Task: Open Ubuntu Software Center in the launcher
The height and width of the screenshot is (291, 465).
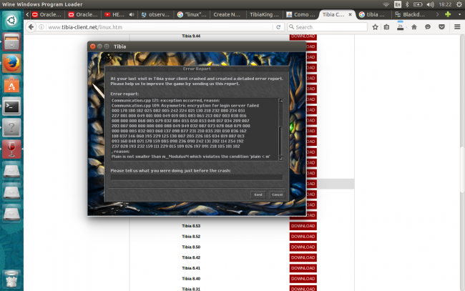Action: pyautogui.click(x=11, y=85)
